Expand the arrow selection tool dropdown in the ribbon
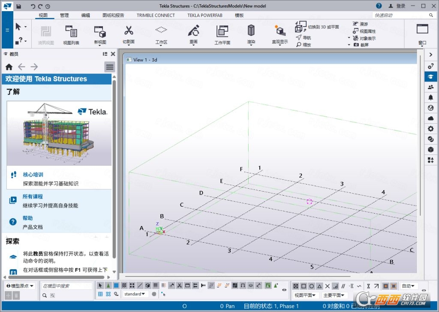Image resolution: width=439 pixels, height=312 pixels. (x=26, y=27)
